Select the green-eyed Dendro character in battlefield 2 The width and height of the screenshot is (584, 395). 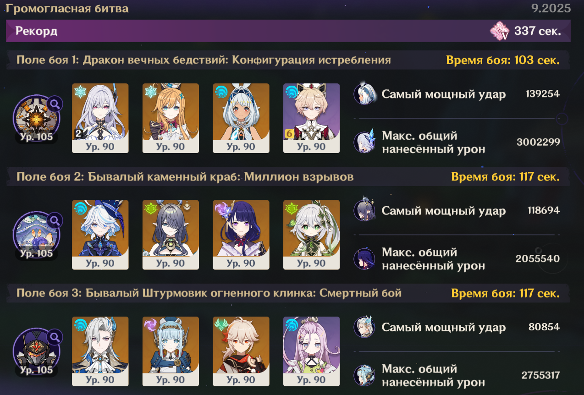point(311,235)
